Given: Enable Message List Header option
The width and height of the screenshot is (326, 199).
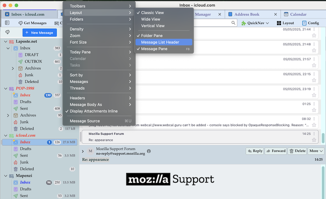Looking at the screenshot, I should 164,42.
